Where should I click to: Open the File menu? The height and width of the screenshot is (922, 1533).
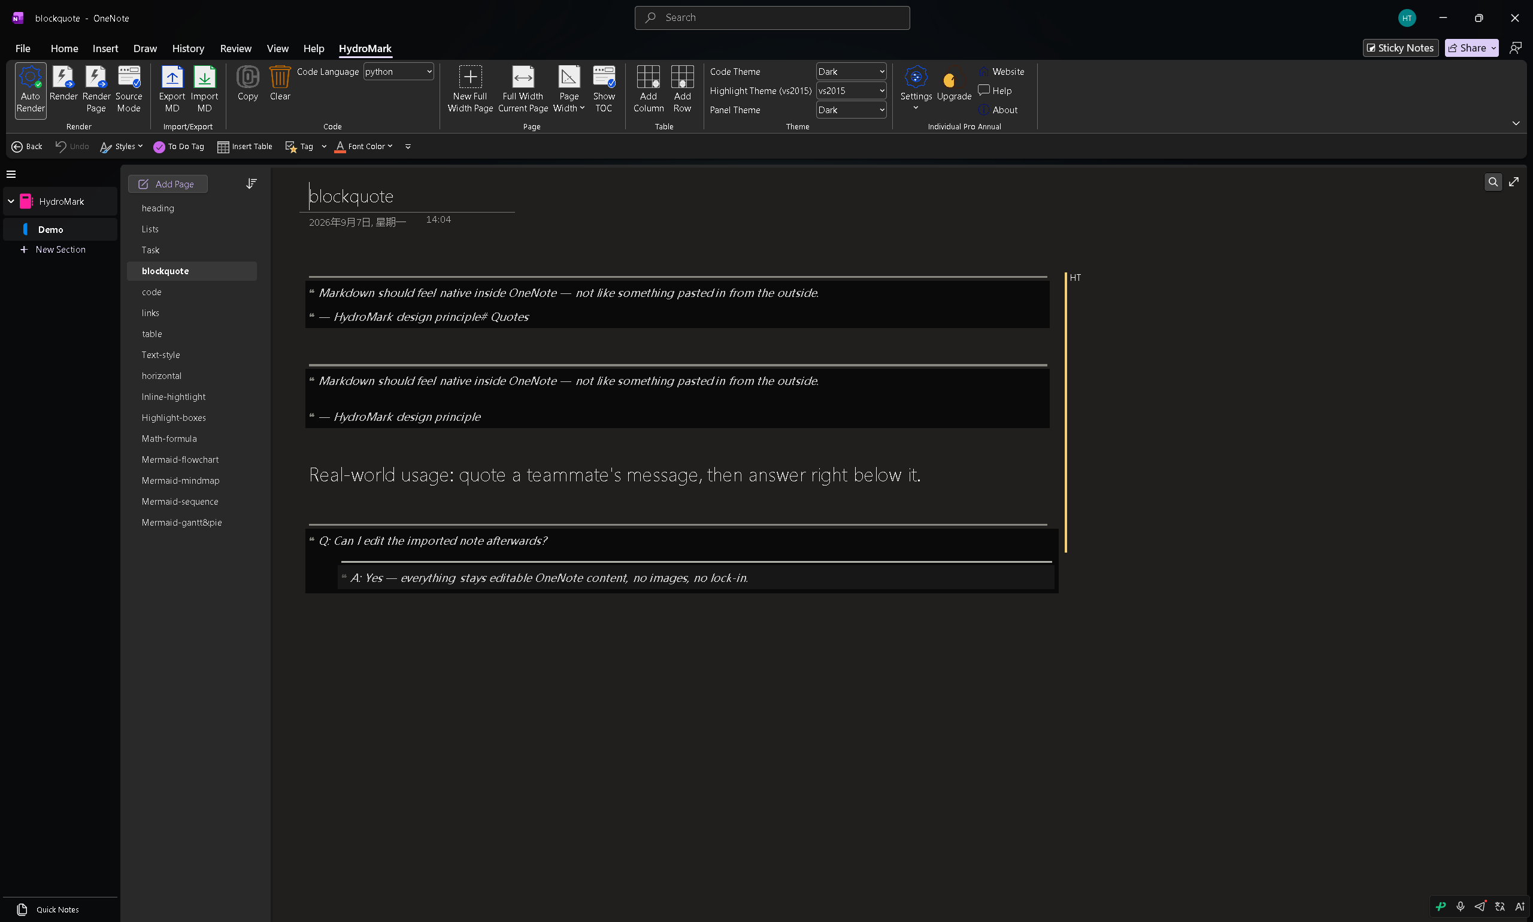pyautogui.click(x=23, y=48)
